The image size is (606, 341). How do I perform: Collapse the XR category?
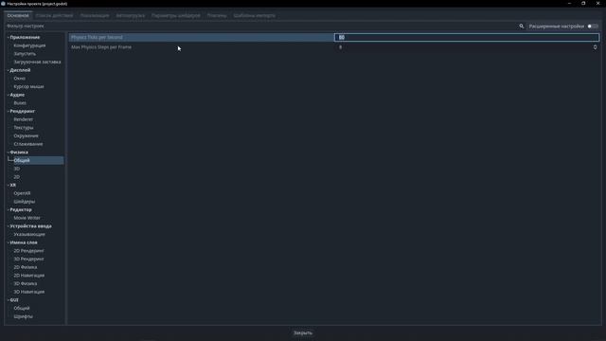[9, 186]
